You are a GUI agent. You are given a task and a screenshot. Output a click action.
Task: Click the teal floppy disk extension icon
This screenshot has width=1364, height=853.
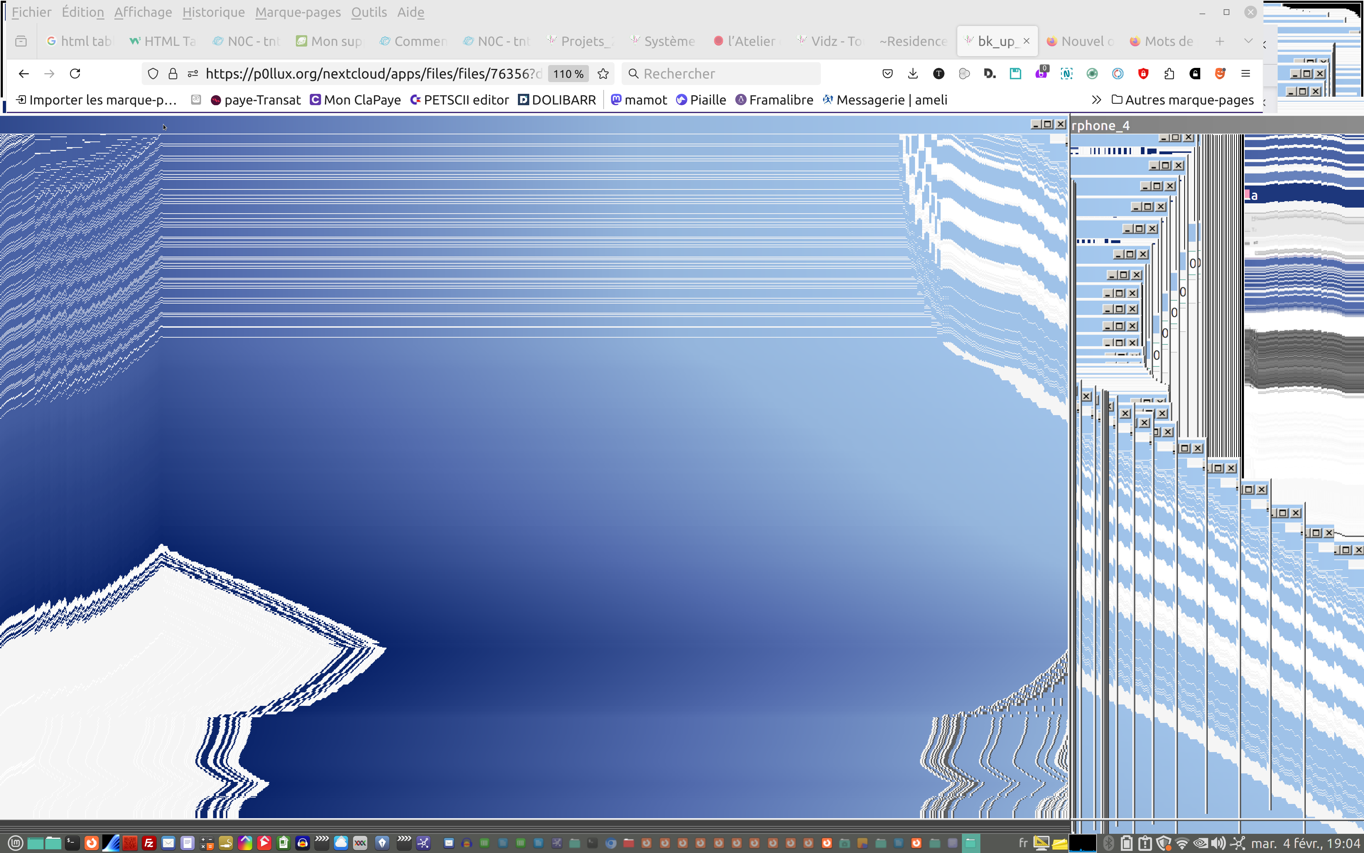pyautogui.click(x=1015, y=73)
